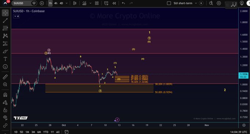Click the purple lightning event marker
The width and height of the screenshot is (250, 134).
[117, 120]
